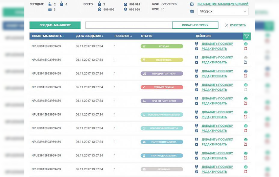Print the manifest with status Создан

tap(246, 43)
